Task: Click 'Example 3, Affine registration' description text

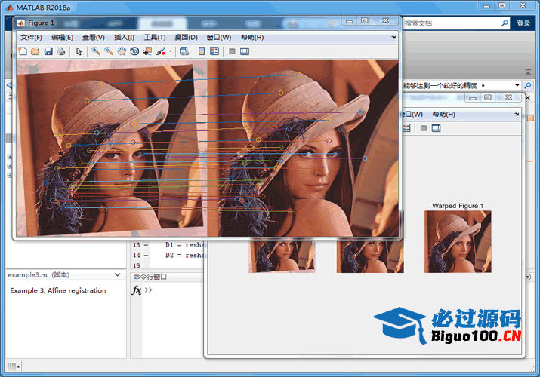Action: [58, 290]
